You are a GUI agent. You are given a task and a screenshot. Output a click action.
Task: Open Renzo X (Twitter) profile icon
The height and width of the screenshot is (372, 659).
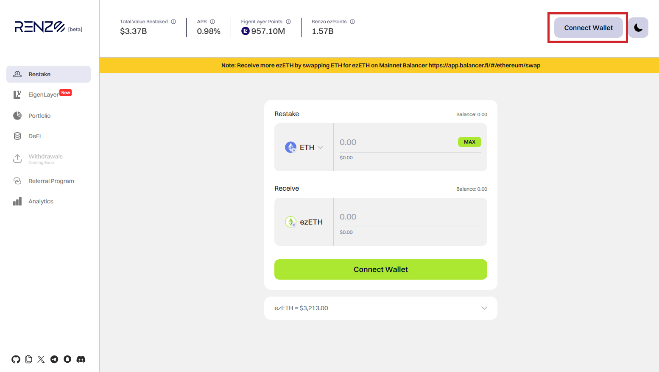click(41, 359)
